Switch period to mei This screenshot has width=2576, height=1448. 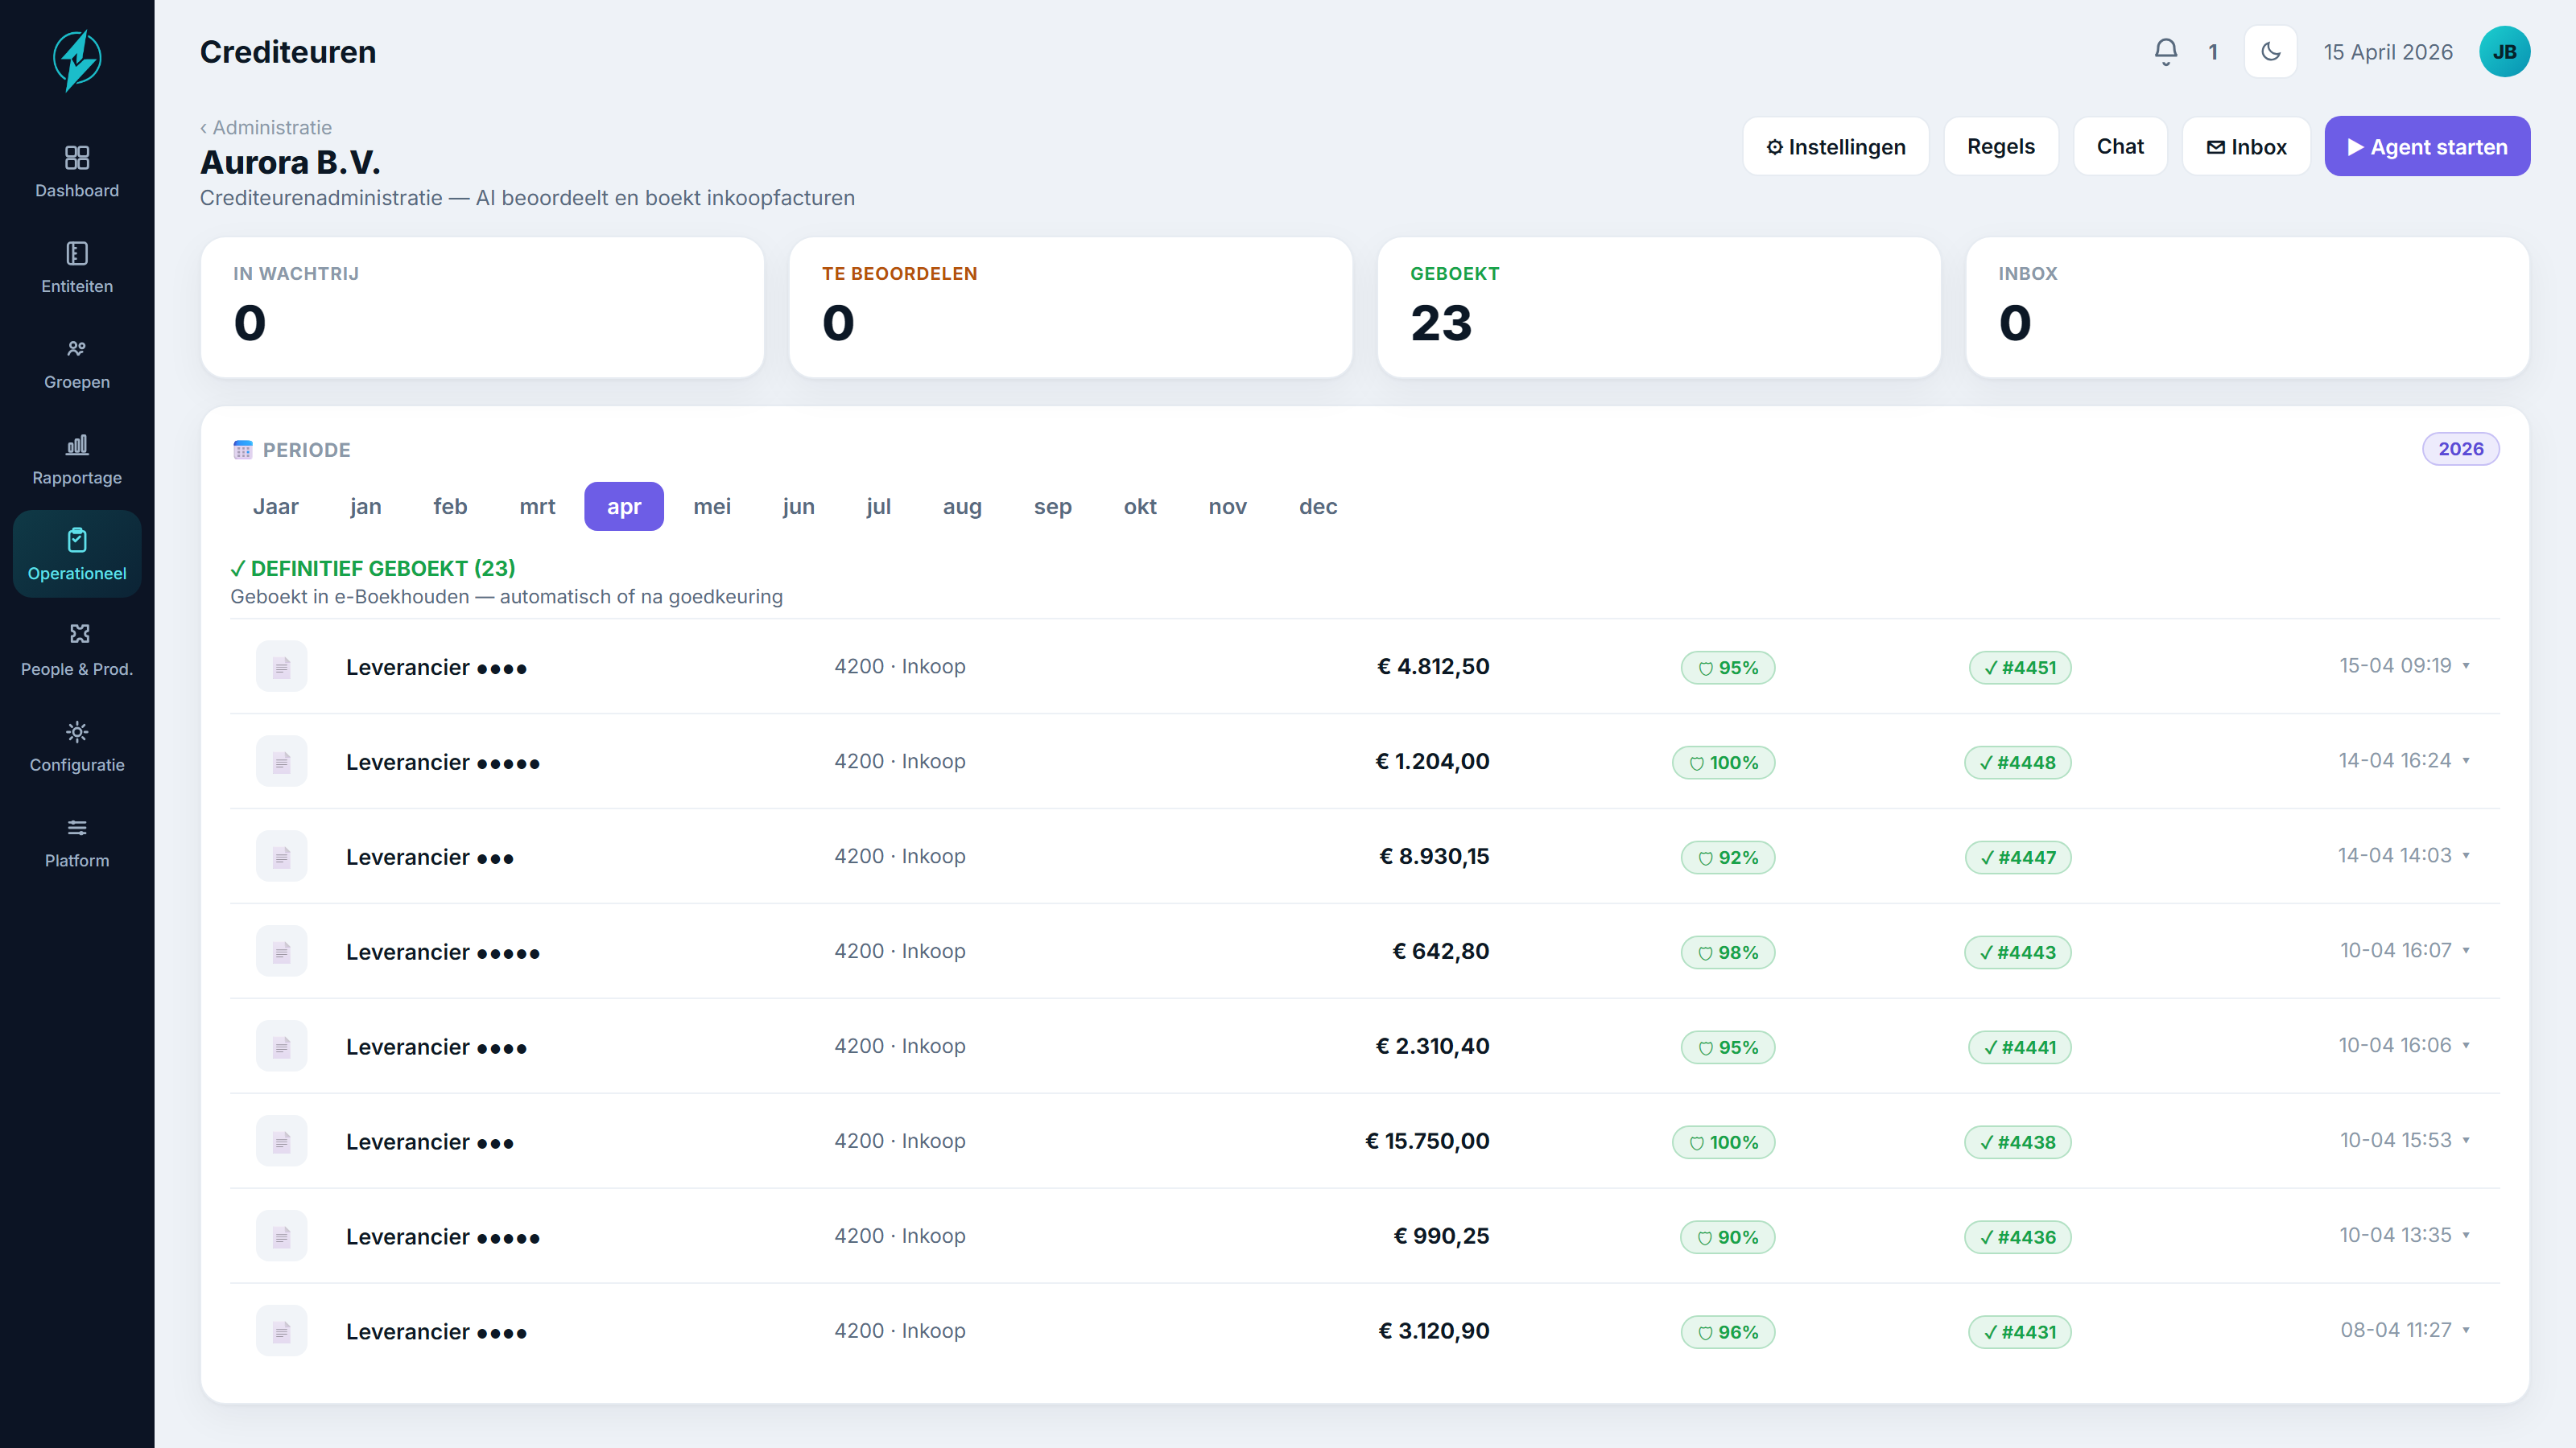(712, 507)
